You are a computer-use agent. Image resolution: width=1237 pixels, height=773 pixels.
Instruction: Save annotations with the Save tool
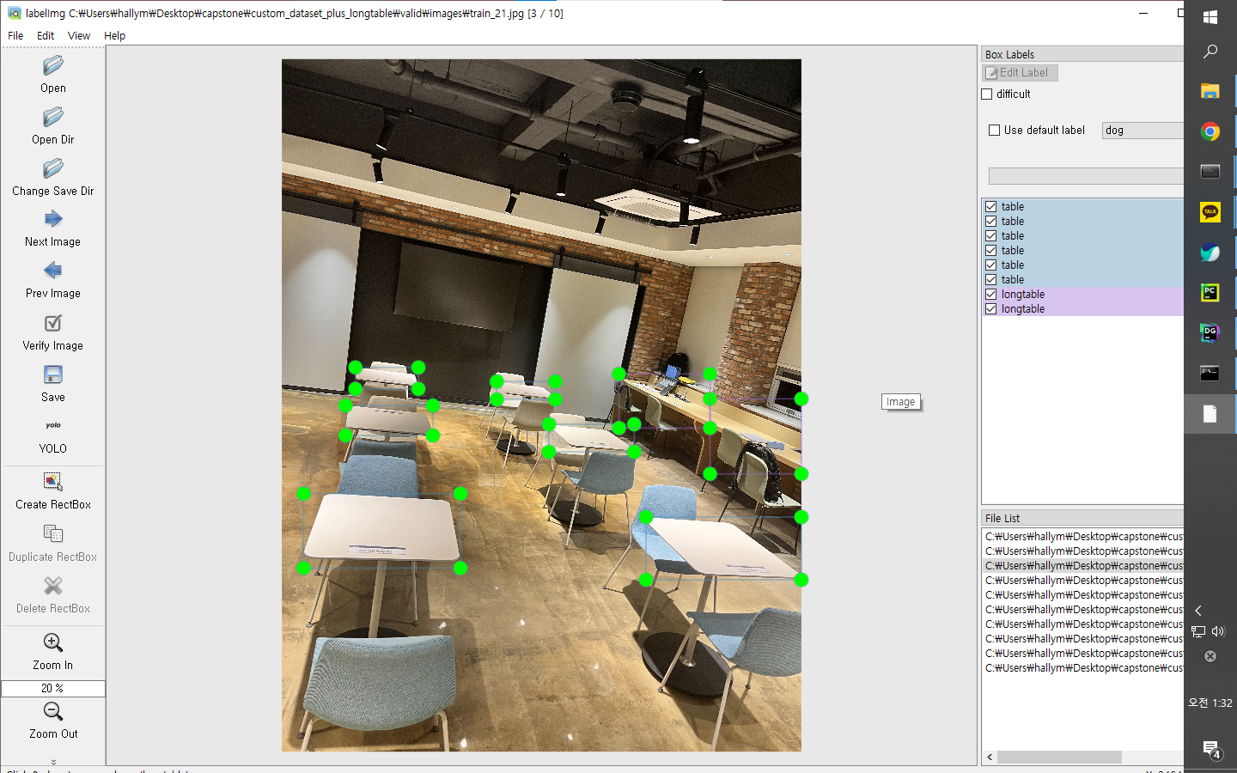(x=52, y=384)
